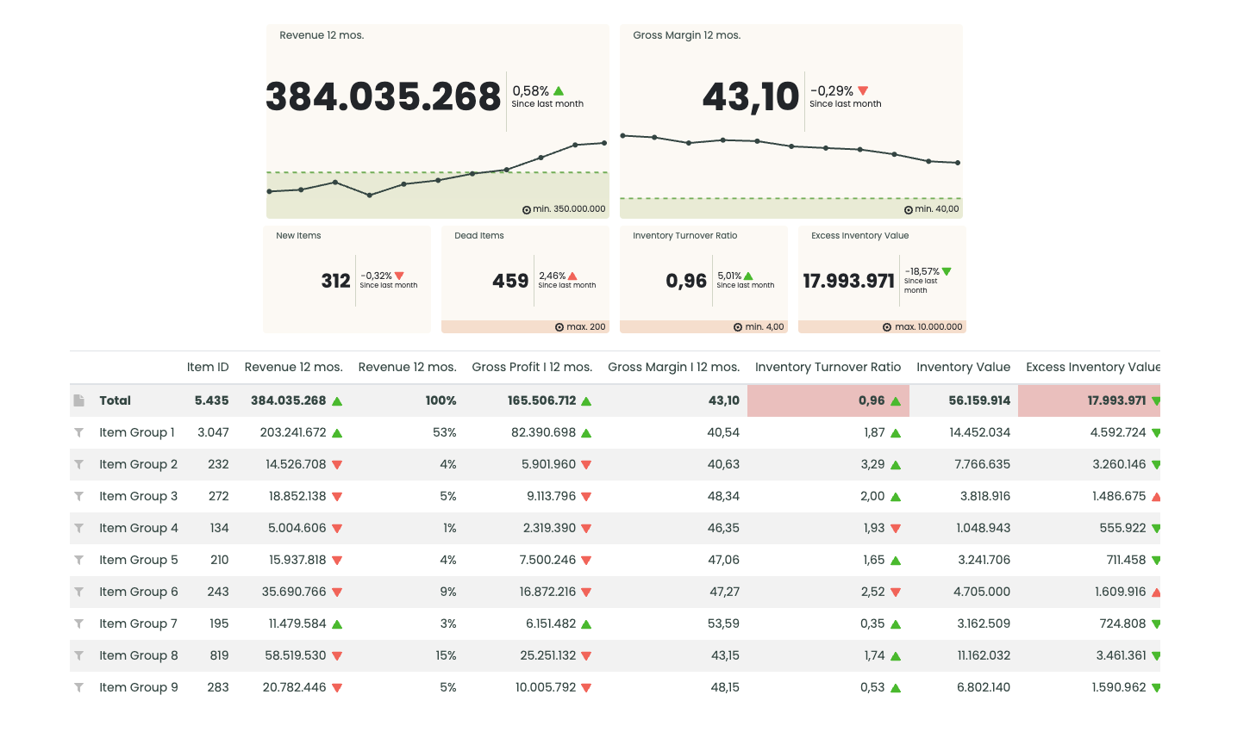This screenshot has height=732, width=1256.
Task: Expand the Item Group 7 row details
Action: click(138, 623)
